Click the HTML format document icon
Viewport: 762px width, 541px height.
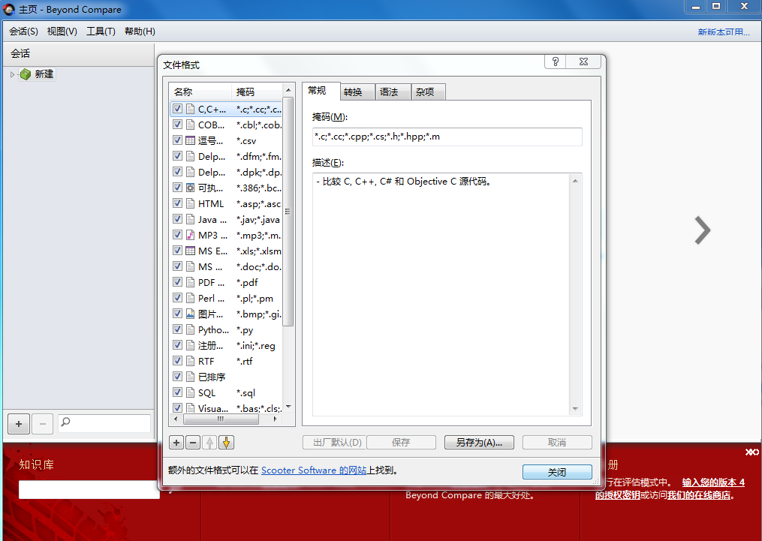pos(191,203)
